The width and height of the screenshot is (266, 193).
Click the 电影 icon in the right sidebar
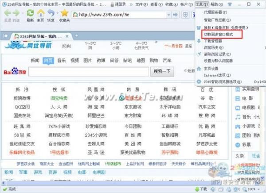click(x=238, y=98)
